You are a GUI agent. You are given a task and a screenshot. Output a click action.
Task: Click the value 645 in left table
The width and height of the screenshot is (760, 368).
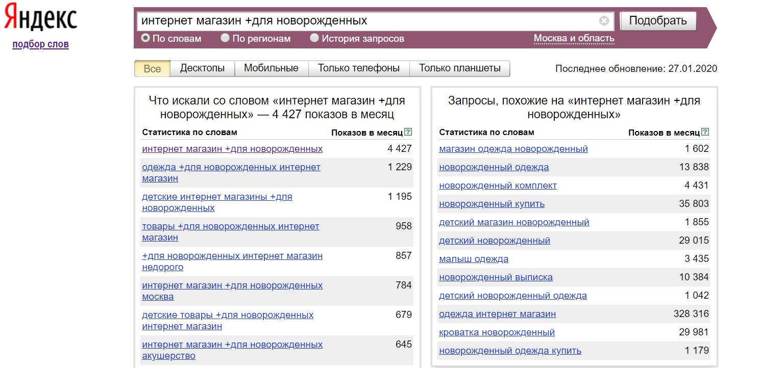[404, 345]
